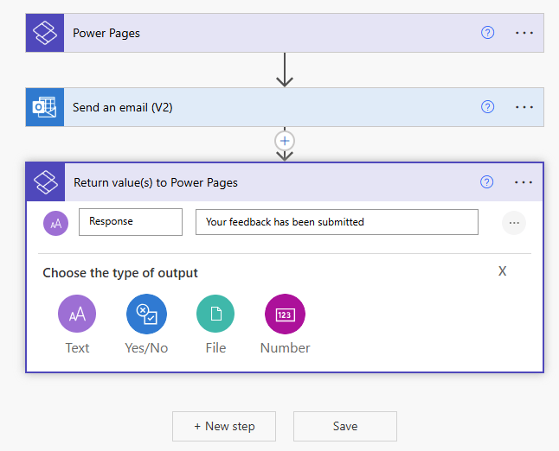559x451 pixels.
Task: Select the Yes/No output type
Action: point(146,314)
